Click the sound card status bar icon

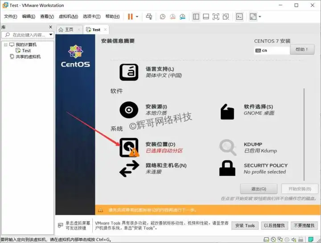[294, 239]
